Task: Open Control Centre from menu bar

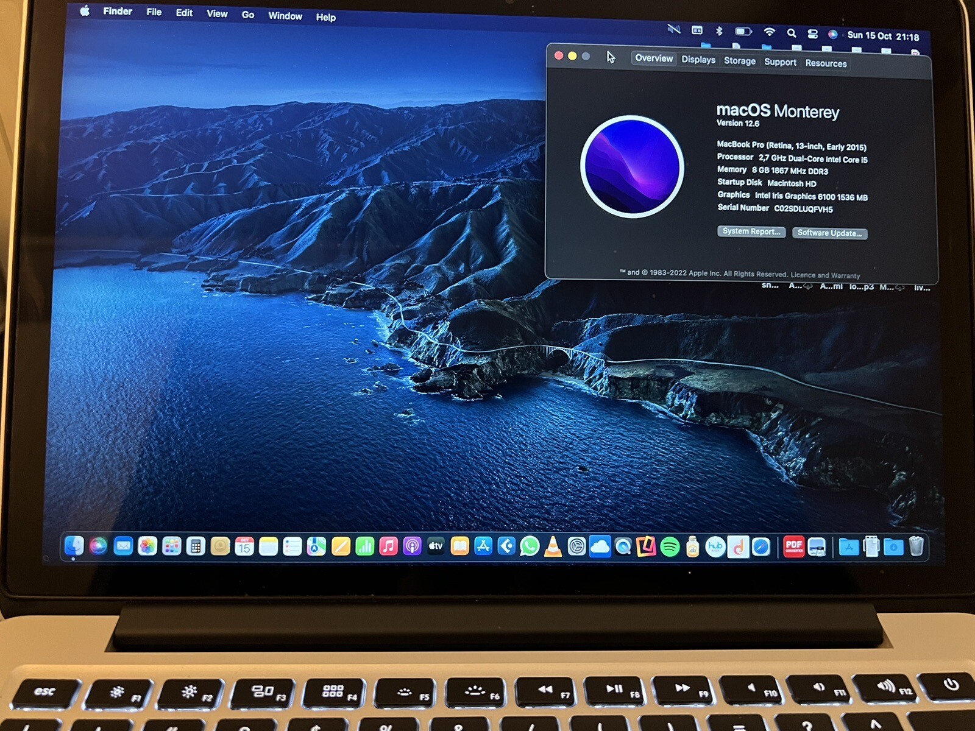Action: [812, 34]
